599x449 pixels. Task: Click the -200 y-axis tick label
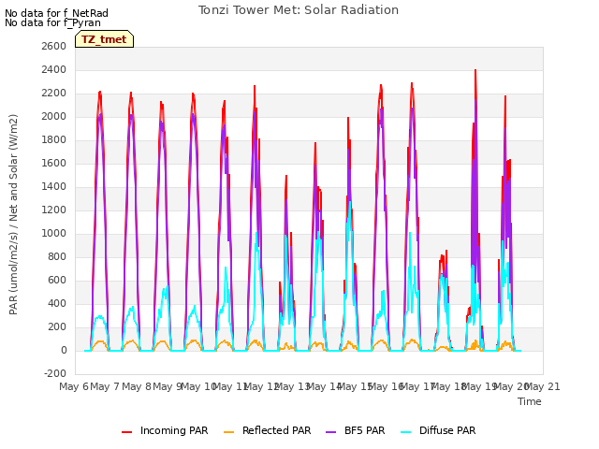coord(55,373)
